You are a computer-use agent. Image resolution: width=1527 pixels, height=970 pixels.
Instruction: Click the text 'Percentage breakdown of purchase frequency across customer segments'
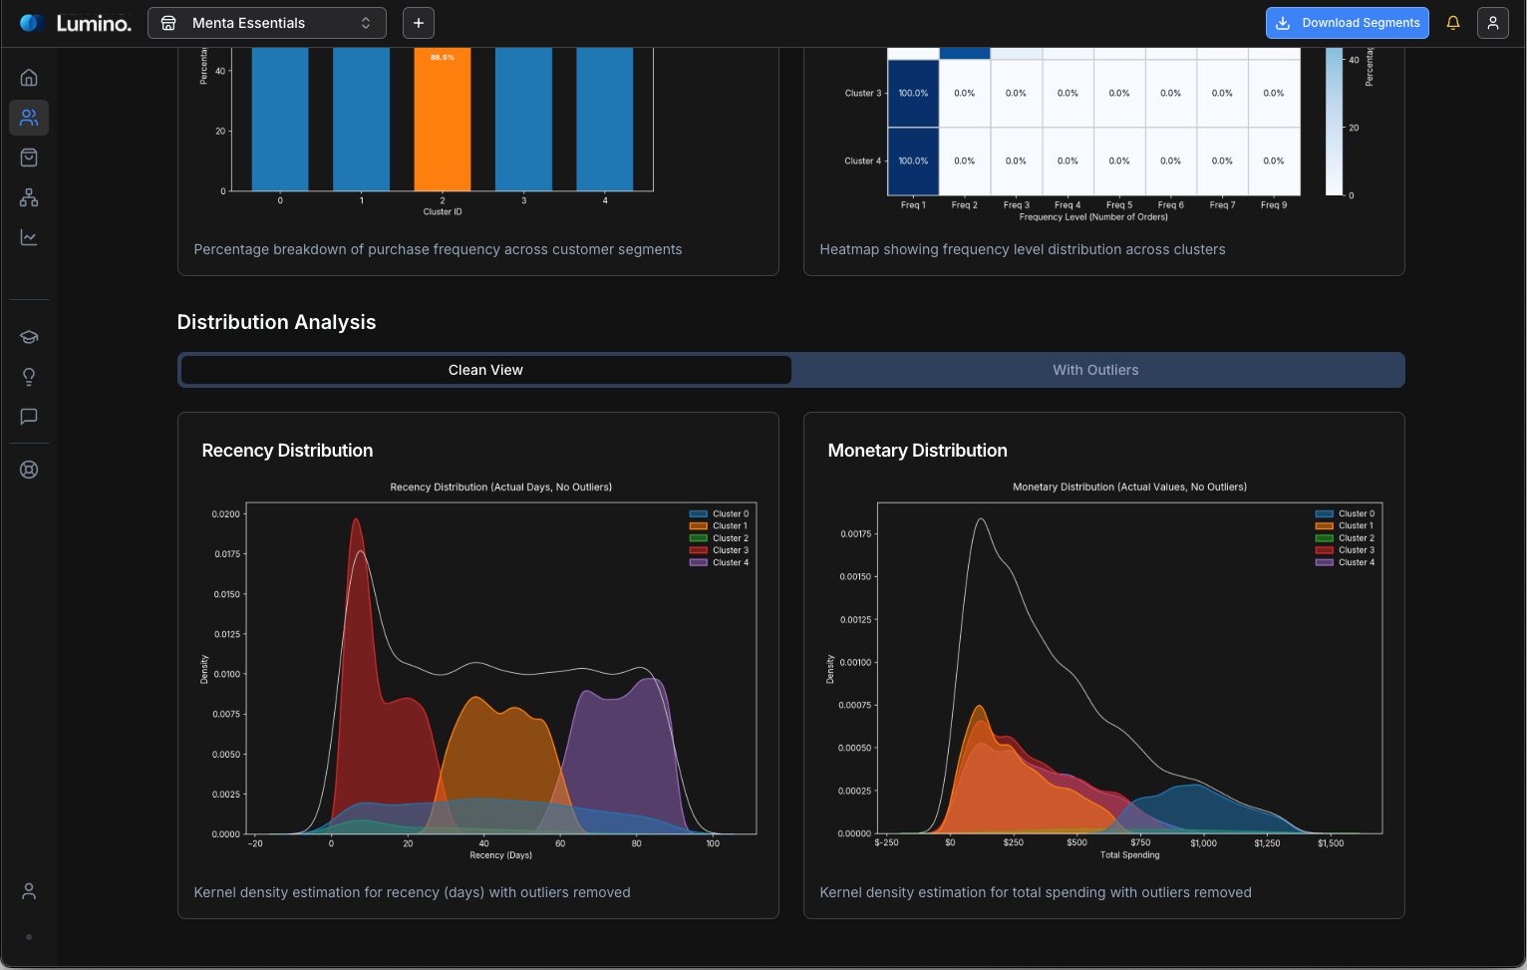coord(438,249)
